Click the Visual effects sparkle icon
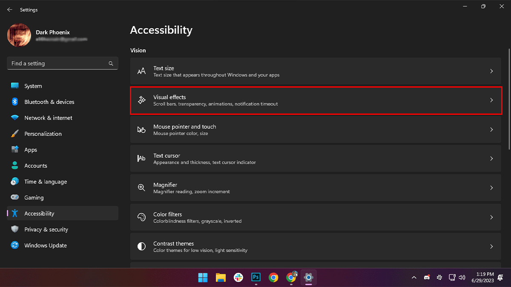This screenshot has height=287, width=511. pos(141,100)
